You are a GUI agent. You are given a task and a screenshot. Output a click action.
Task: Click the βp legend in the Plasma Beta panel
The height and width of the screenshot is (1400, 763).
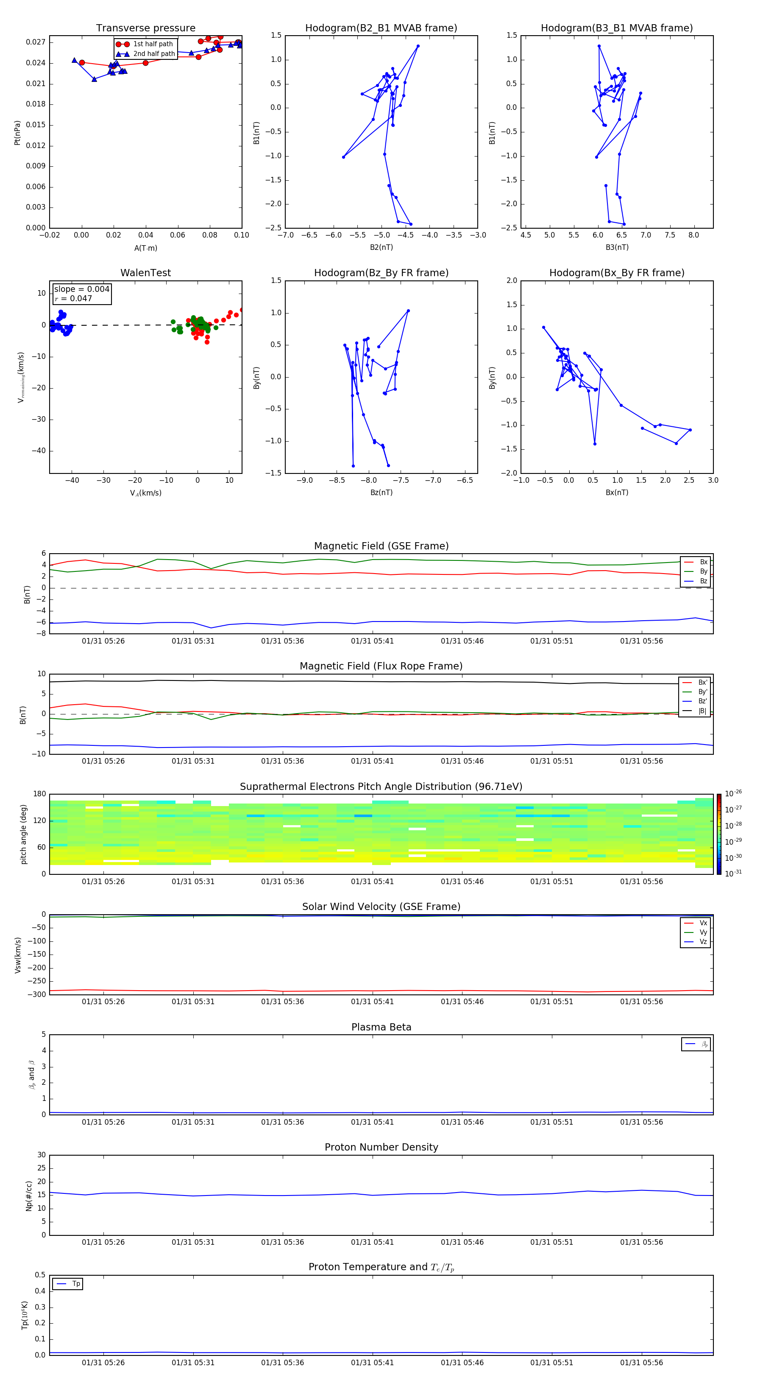696,1044
